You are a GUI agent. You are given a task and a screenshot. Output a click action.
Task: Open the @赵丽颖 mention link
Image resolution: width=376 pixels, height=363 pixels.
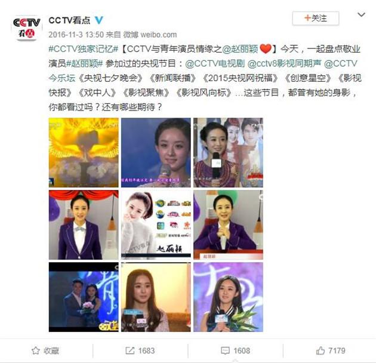pyautogui.click(x=240, y=49)
